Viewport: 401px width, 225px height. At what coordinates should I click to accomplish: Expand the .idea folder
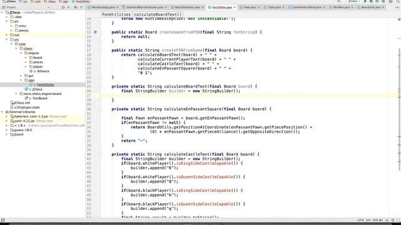pos(7,17)
